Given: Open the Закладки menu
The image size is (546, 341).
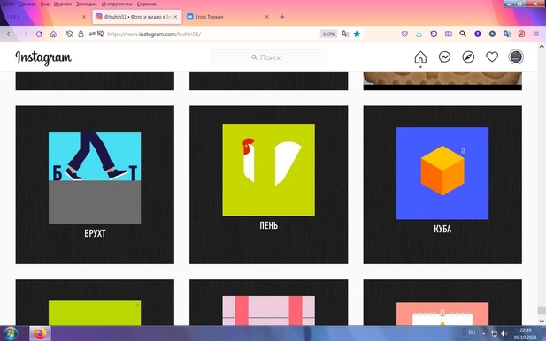Looking at the screenshot, I should tap(87, 4).
